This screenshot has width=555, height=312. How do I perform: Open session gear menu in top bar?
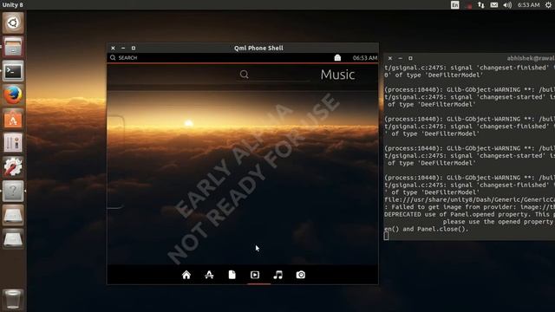point(548,5)
